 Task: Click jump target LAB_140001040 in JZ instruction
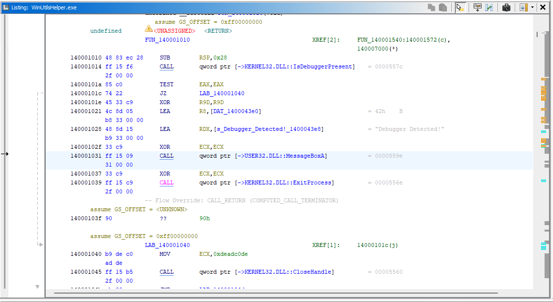pos(222,93)
